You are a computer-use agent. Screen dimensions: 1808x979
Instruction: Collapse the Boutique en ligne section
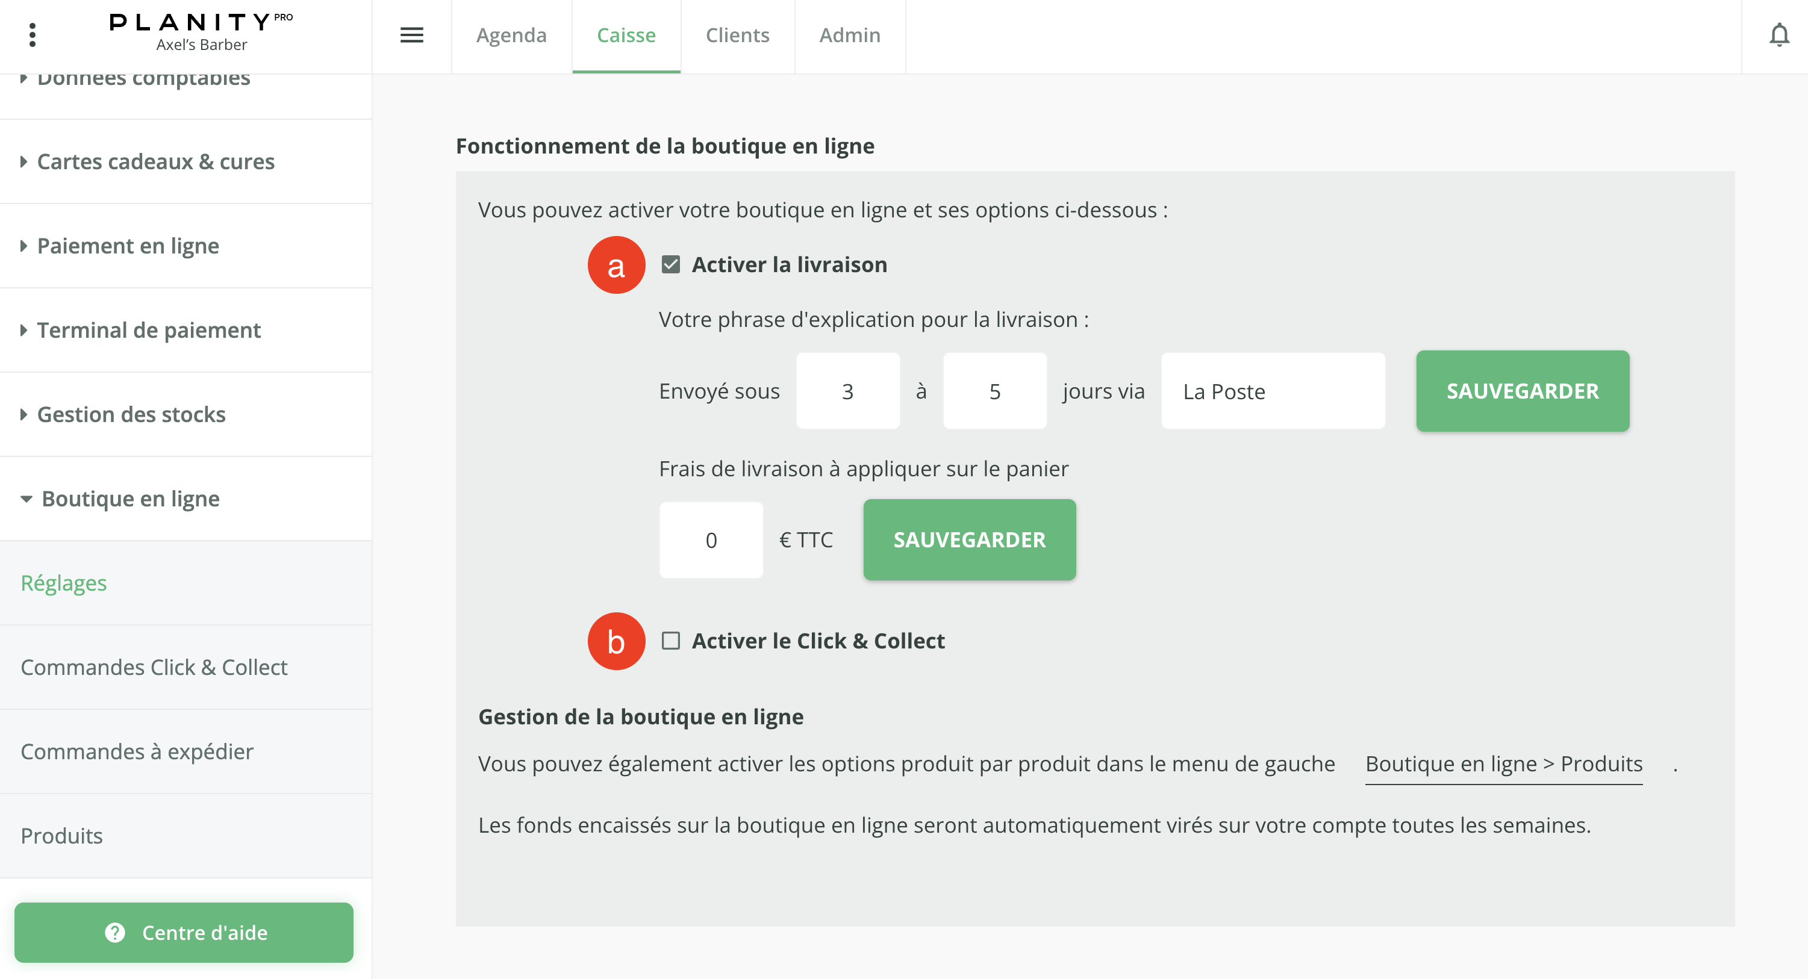131,499
